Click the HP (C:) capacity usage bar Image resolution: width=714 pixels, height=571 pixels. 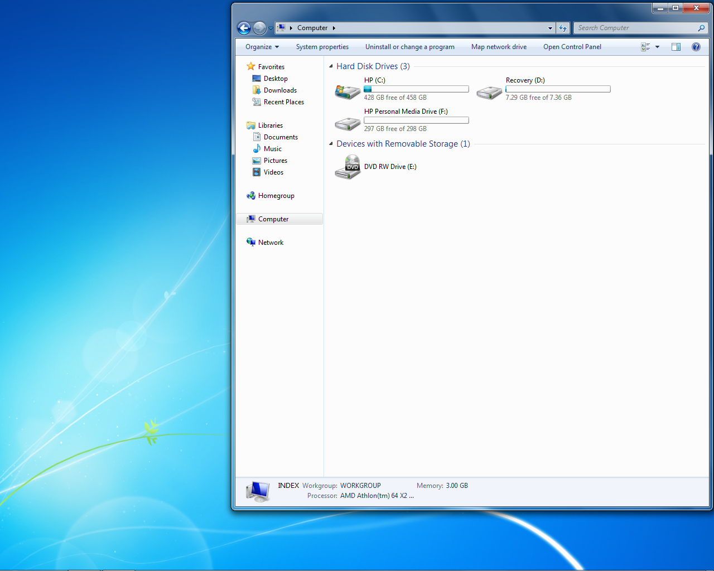coord(416,89)
